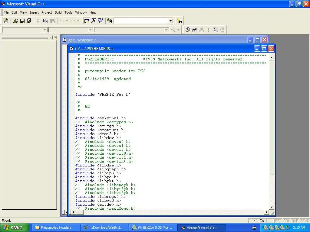Screen dimensions: 310x232
Task: Open the Help menu
Action: [93, 12]
